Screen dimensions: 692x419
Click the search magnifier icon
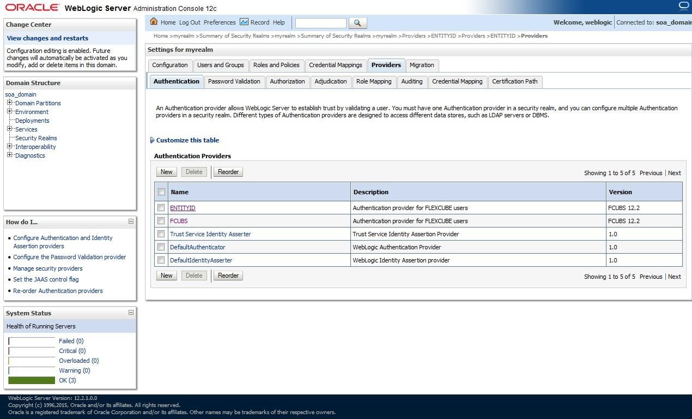coord(357,23)
